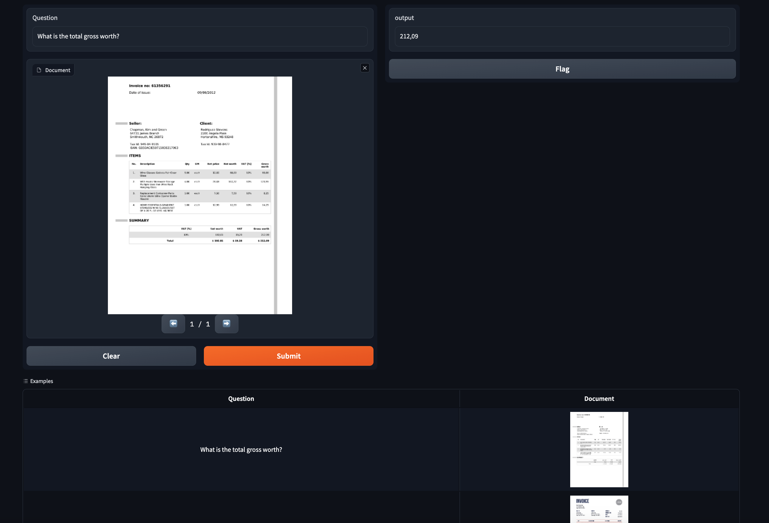Select the Flag tab area
This screenshot has width=769, height=523.
tap(562, 68)
